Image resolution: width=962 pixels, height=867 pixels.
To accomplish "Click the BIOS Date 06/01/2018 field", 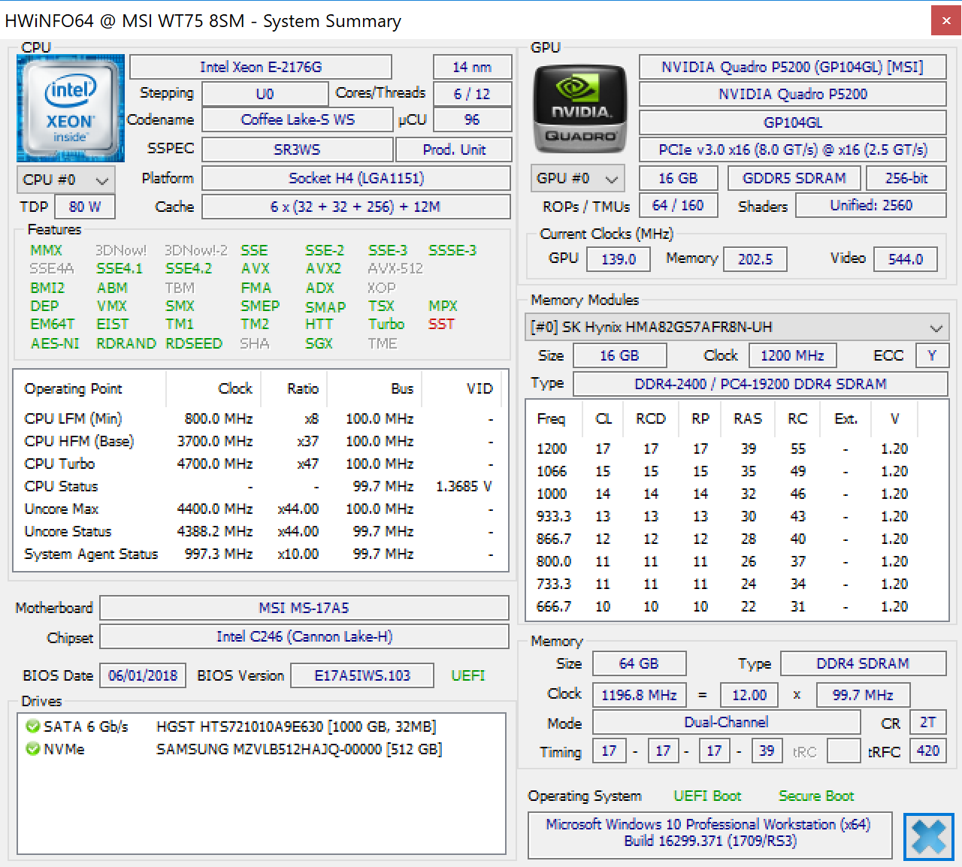I will [x=143, y=675].
